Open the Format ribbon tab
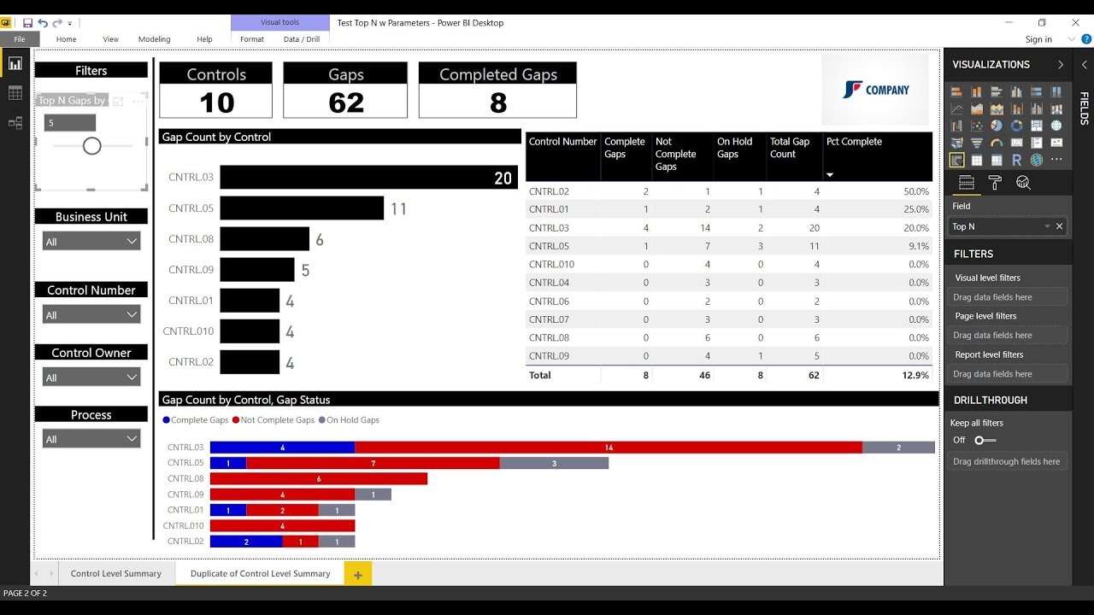The image size is (1094, 615). 252,39
